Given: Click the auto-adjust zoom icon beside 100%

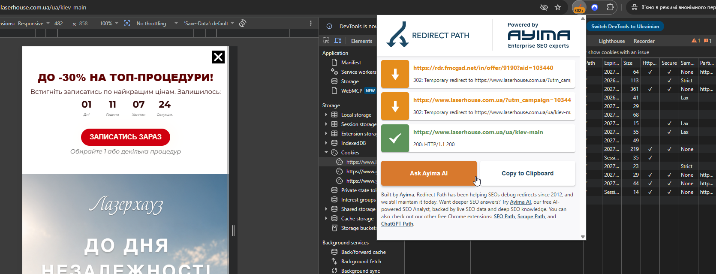Looking at the screenshot, I should pos(127,23).
